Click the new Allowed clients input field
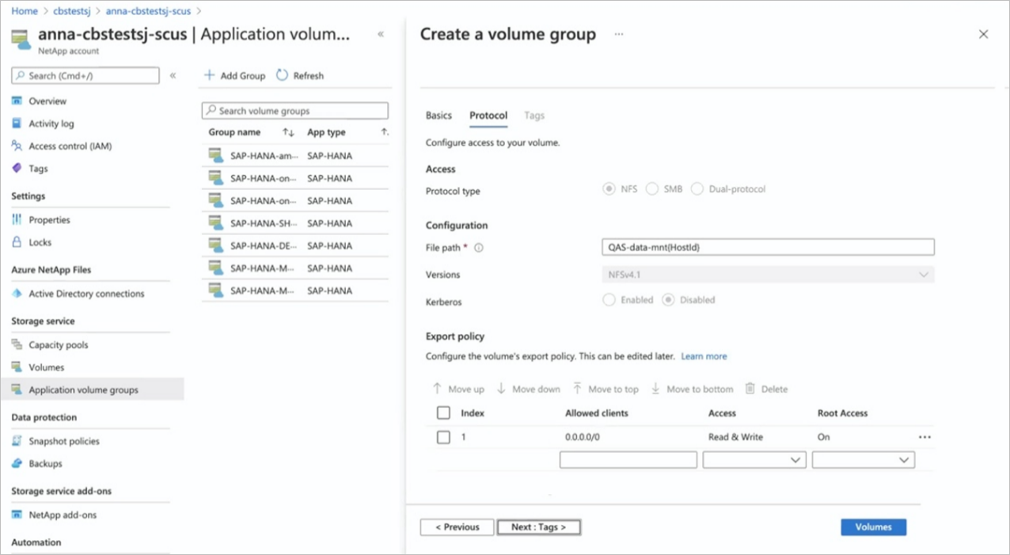This screenshot has width=1010, height=555. point(628,460)
